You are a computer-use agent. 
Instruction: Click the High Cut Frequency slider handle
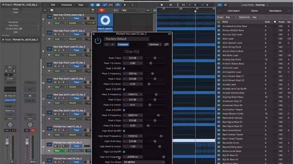tap(163, 157)
